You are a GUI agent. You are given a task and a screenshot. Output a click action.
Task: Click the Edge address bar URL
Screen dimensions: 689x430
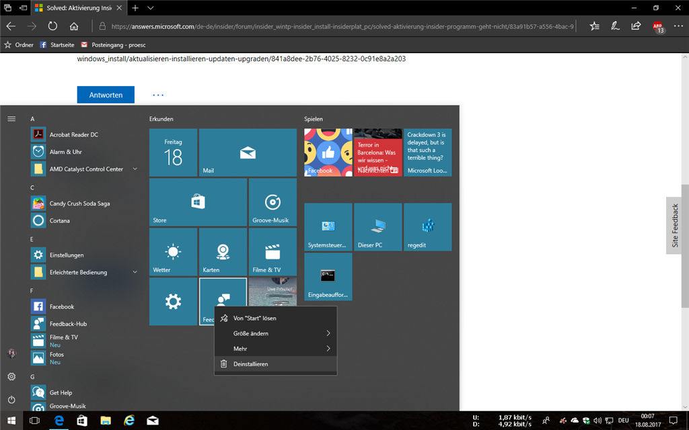click(x=342, y=26)
